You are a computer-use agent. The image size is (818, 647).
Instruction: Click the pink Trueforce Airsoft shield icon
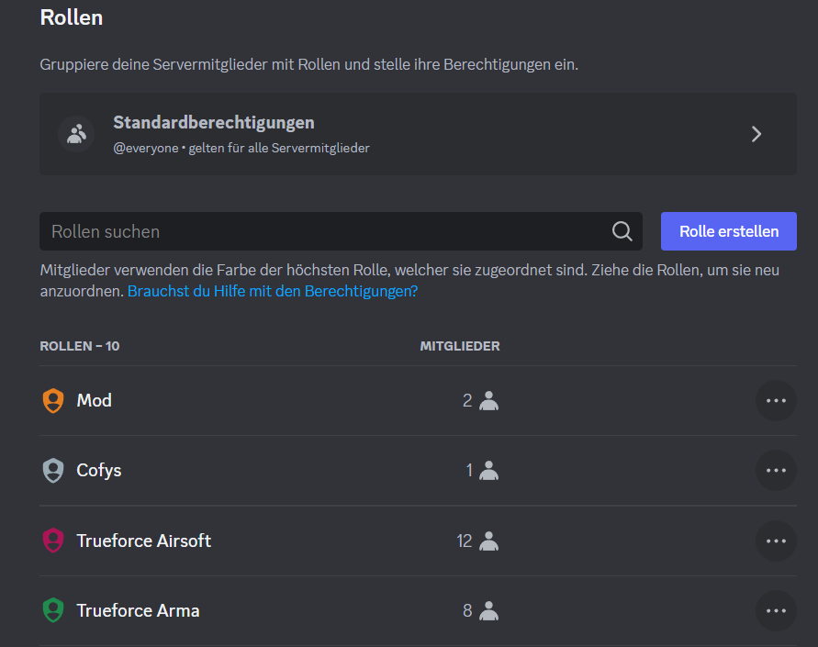click(x=53, y=541)
